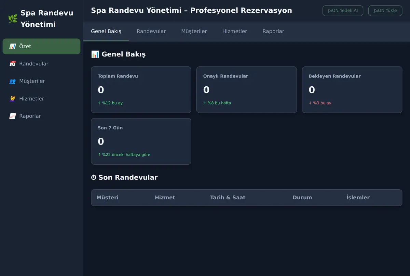
Task: Switch to the Genel Bakış tab
Action: (x=106, y=32)
